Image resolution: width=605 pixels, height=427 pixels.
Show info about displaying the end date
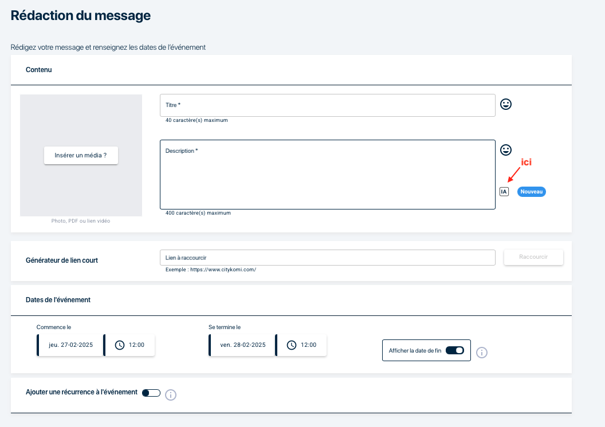click(482, 353)
